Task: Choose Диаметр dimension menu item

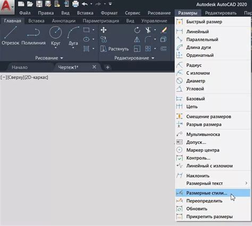Action: [x=213, y=81]
